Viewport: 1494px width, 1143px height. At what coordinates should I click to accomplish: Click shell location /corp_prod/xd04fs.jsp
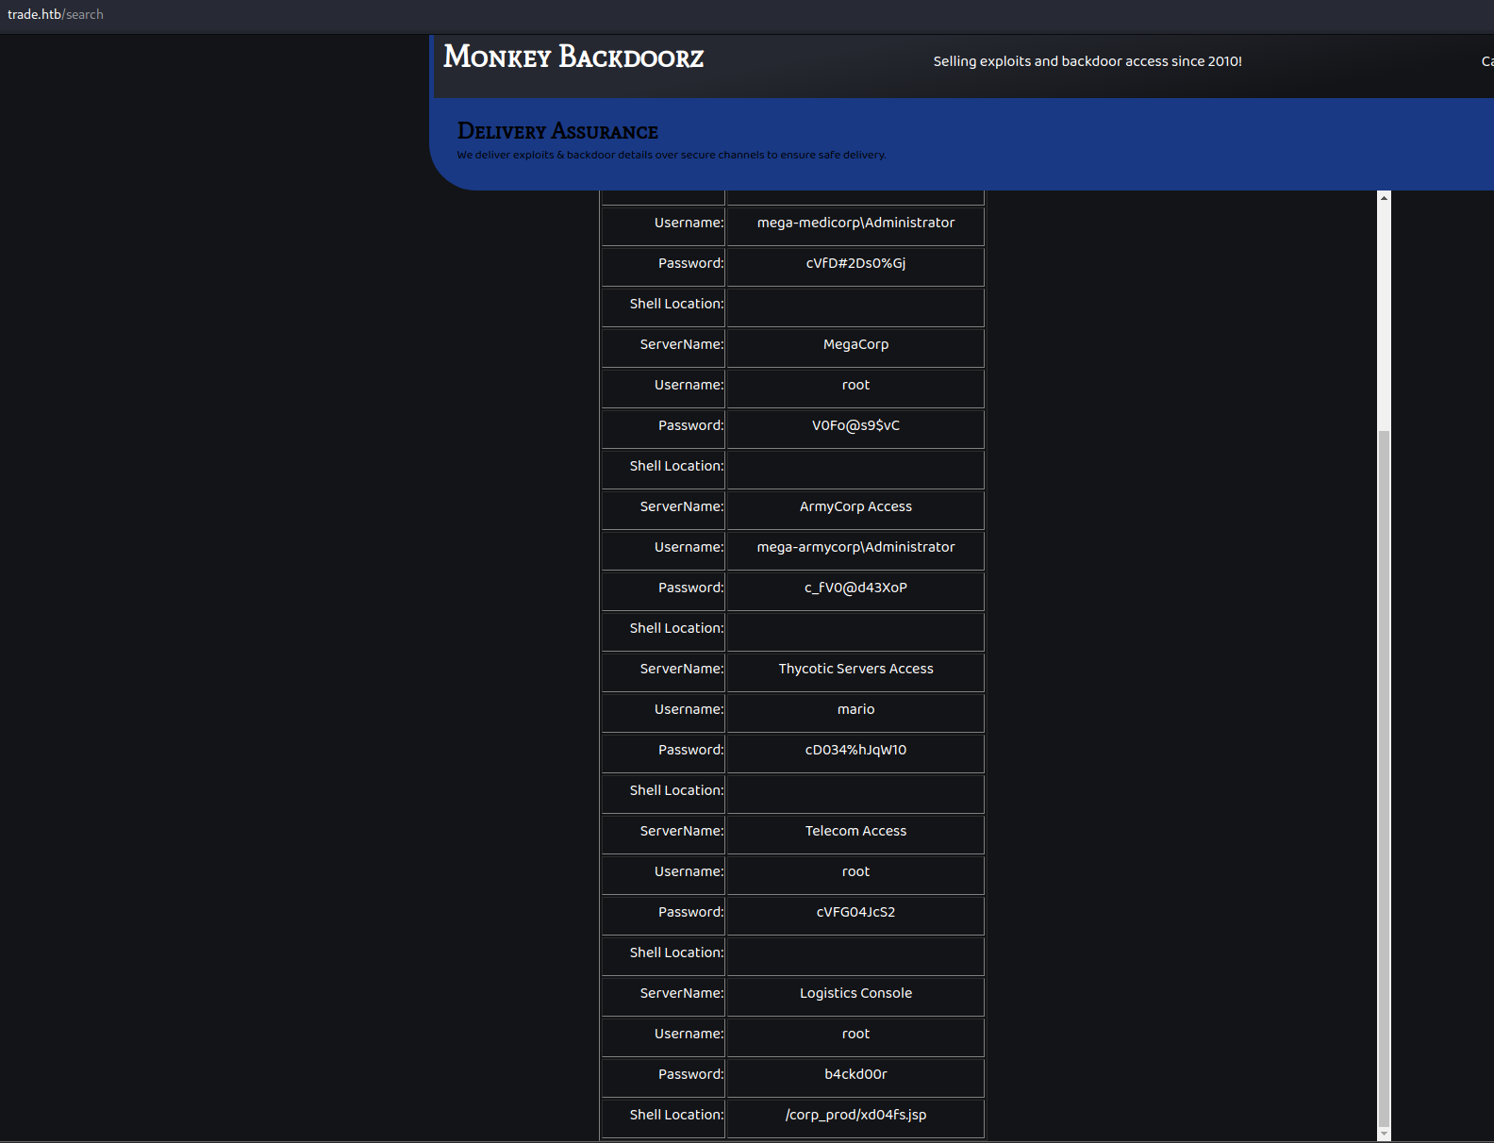click(x=855, y=1118)
